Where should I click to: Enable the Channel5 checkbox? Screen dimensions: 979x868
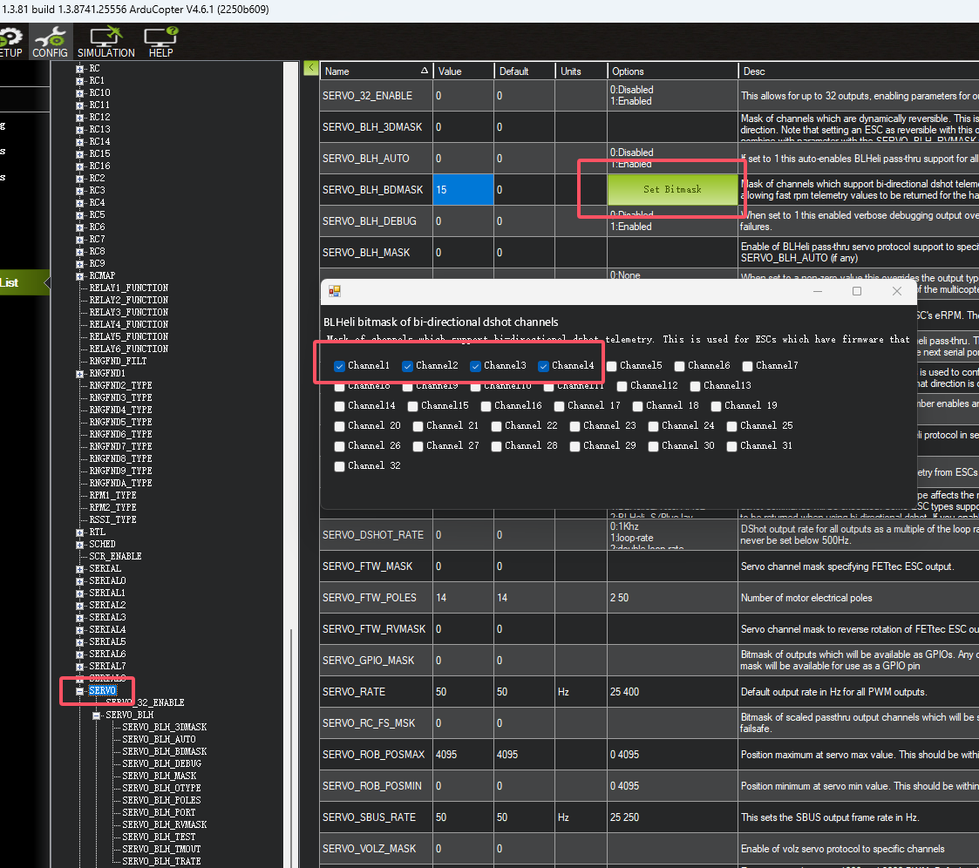(x=613, y=366)
